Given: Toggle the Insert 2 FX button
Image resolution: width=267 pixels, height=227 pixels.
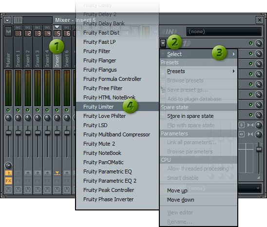Looking at the screenshot, I should [28, 181].
